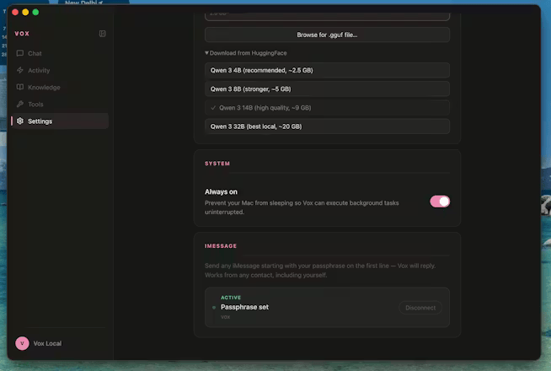551x371 pixels.
Task: Click the Chat speech bubble icon
Action: (20, 53)
